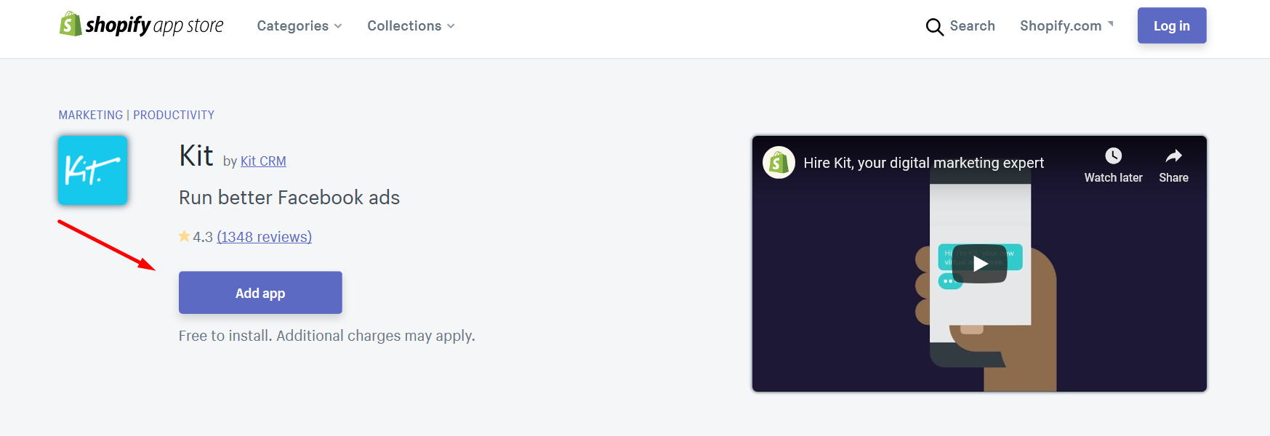
Task: Open the MARKETING category link
Action: [x=91, y=115]
